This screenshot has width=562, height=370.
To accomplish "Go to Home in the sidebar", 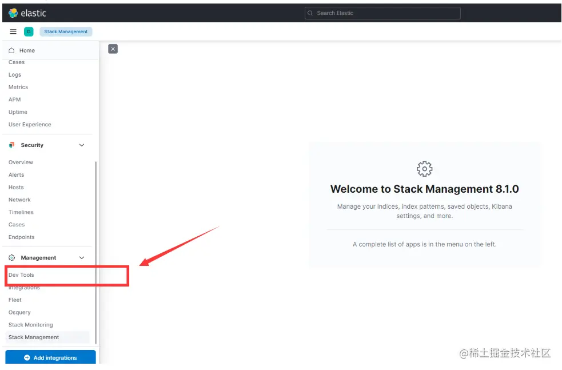I will [27, 50].
